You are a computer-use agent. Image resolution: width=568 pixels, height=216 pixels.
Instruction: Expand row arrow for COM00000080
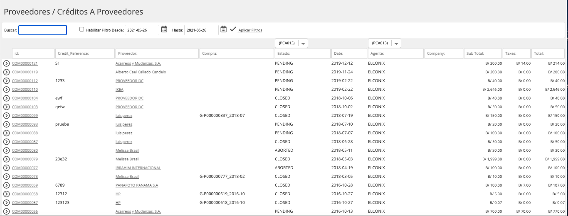click(x=6, y=150)
